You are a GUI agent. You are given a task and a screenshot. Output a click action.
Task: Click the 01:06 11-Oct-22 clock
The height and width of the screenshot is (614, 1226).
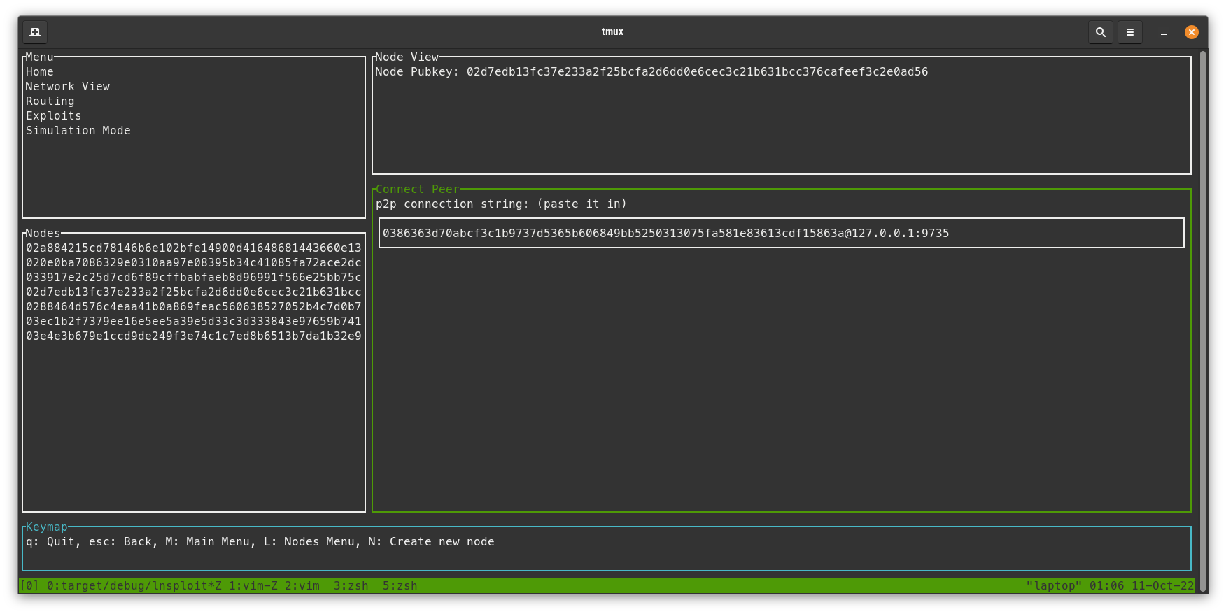point(1141,586)
